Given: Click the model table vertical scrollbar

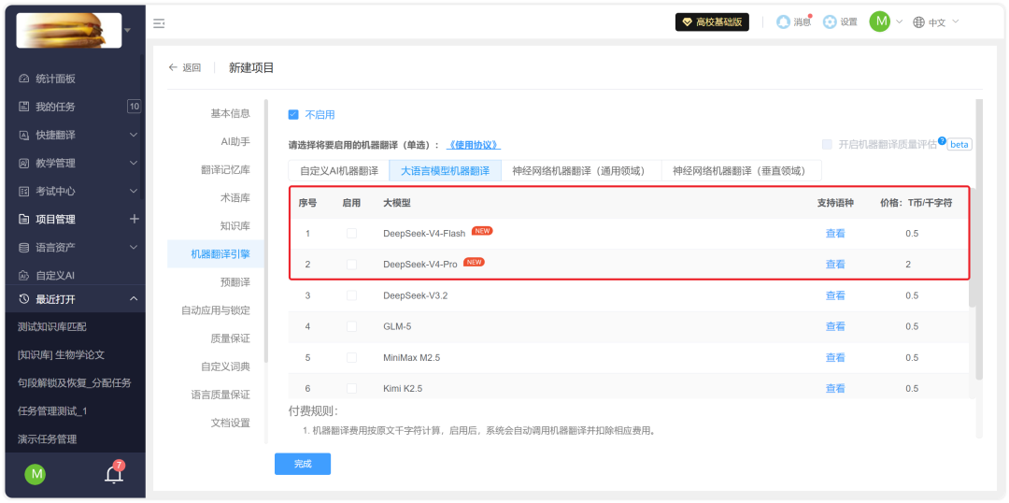Looking at the screenshot, I should click(x=972, y=248).
